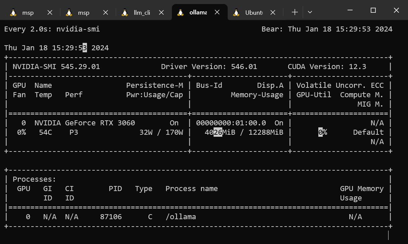Close the second msp tab
The width and height of the screenshot is (408, 244).
click(105, 12)
